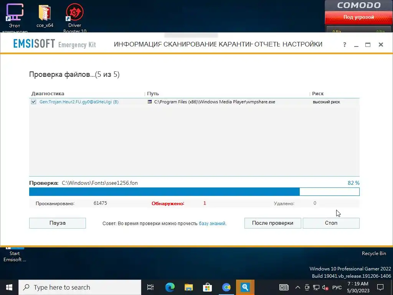Viewport: 393px width, 295px height.
Task: Open the После проверки options button
Action: click(x=273, y=223)
